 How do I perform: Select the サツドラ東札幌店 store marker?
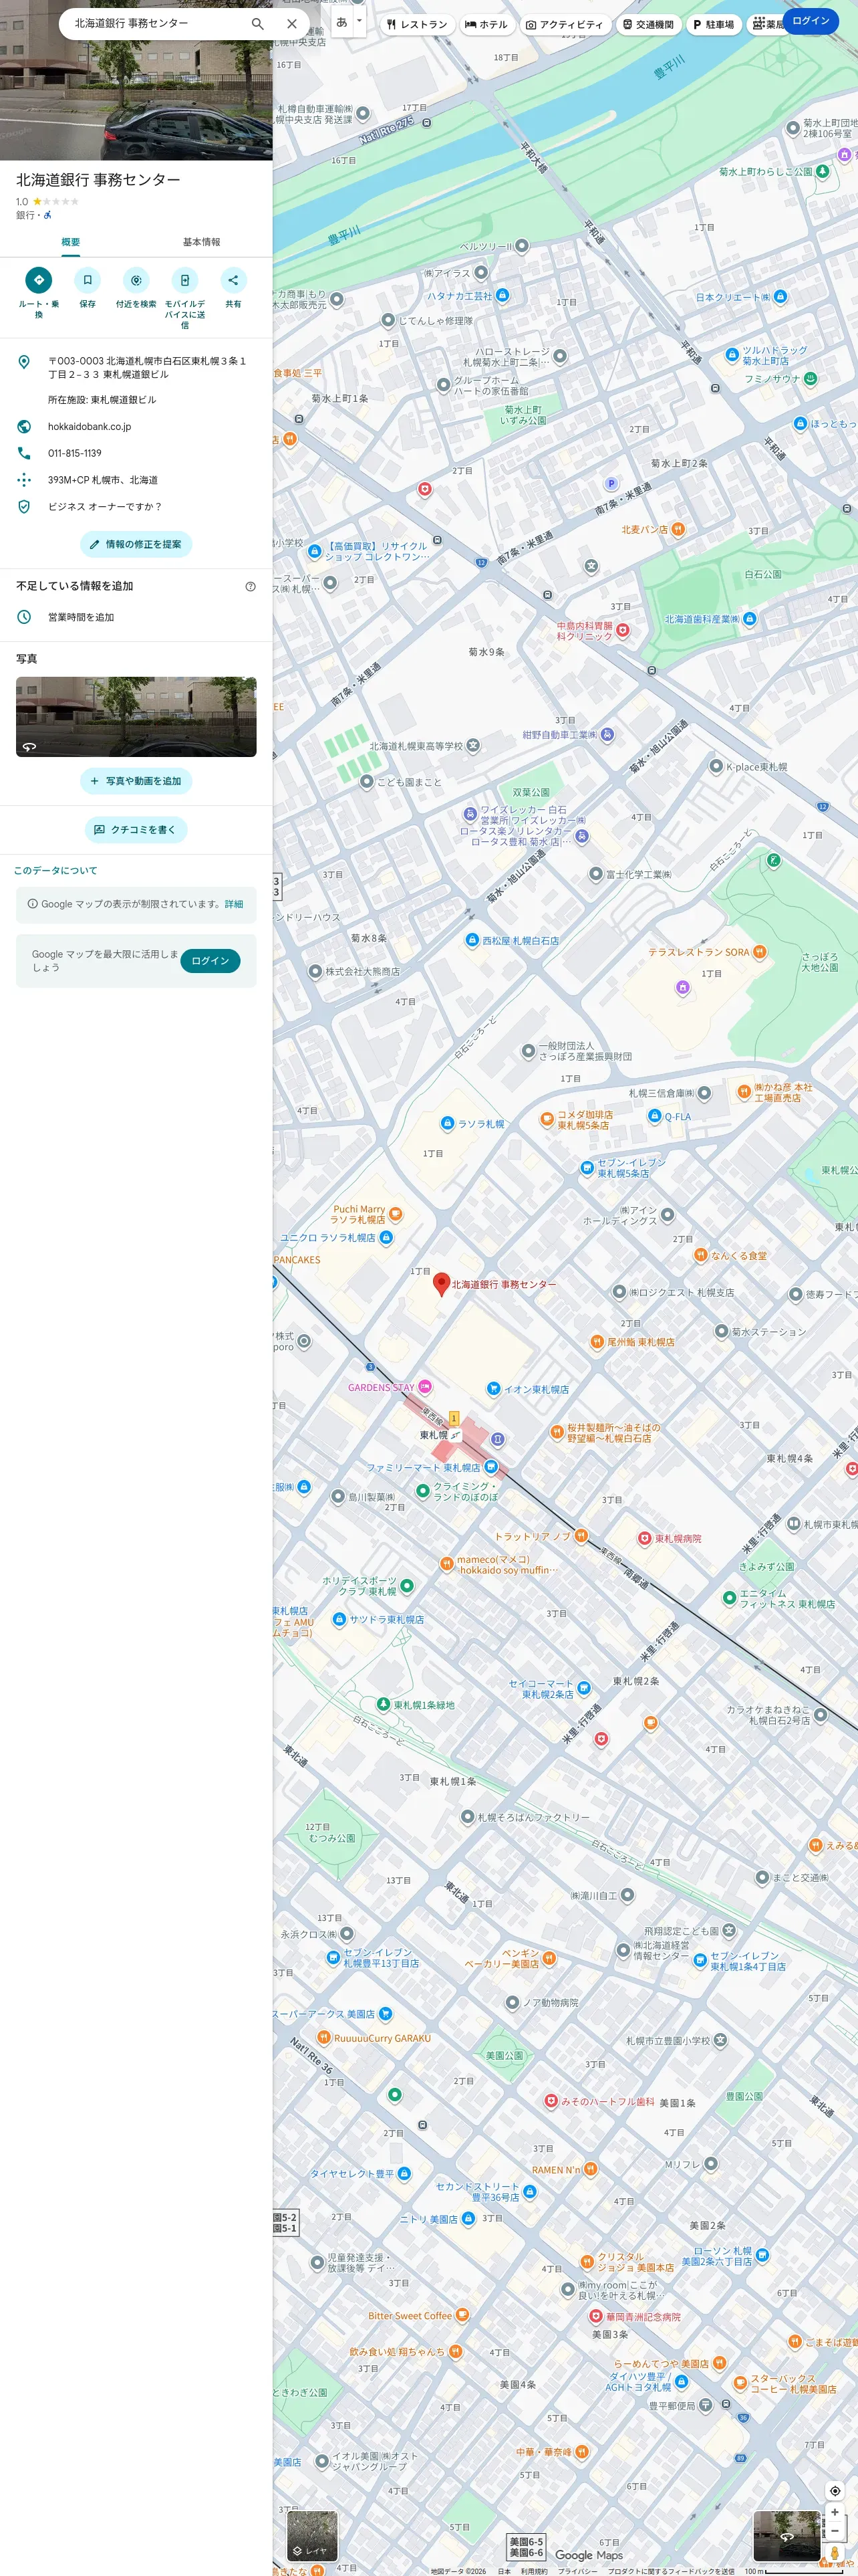click(339, 1619)
